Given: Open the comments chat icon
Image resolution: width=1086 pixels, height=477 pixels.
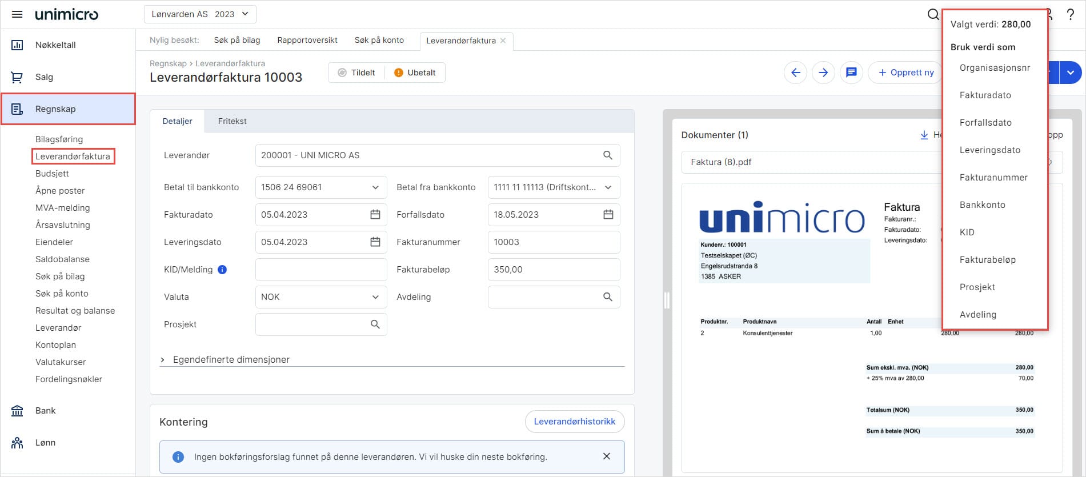Looking at the screenshot, I should click(x=851, y=73).
